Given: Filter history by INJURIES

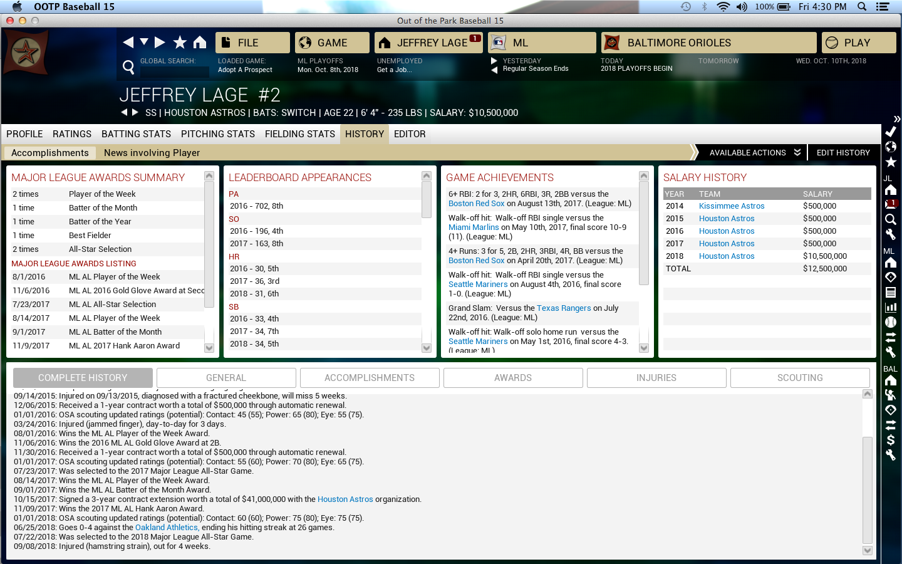Looking at the screenshot, I should (656, 378).
